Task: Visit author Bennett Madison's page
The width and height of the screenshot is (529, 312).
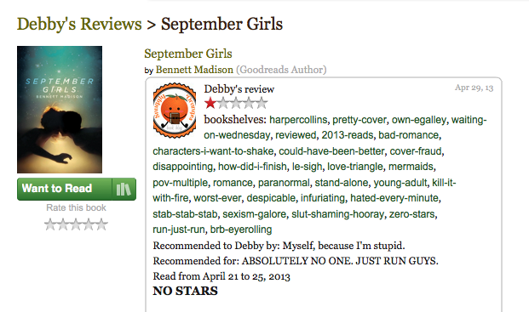Action: coord(194,70)
